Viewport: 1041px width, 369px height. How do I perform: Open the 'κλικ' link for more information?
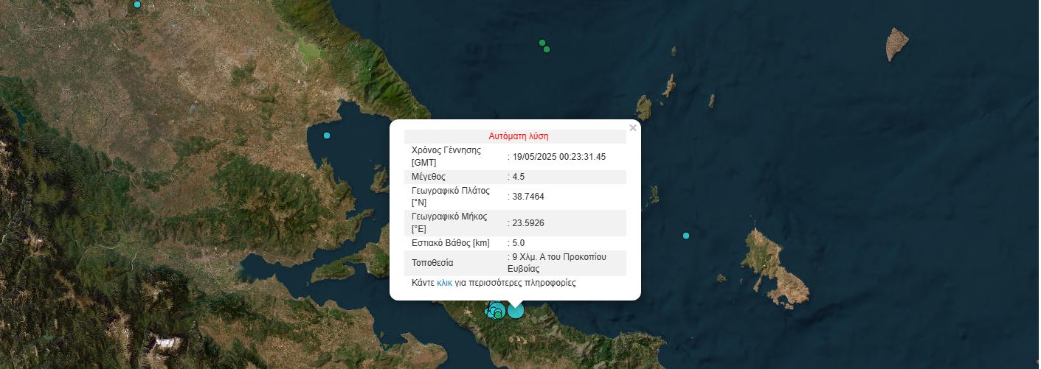[444, 283]
